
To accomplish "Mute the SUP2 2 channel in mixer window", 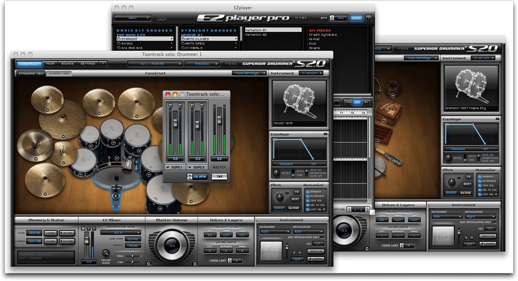I will [x=202, y=105].
